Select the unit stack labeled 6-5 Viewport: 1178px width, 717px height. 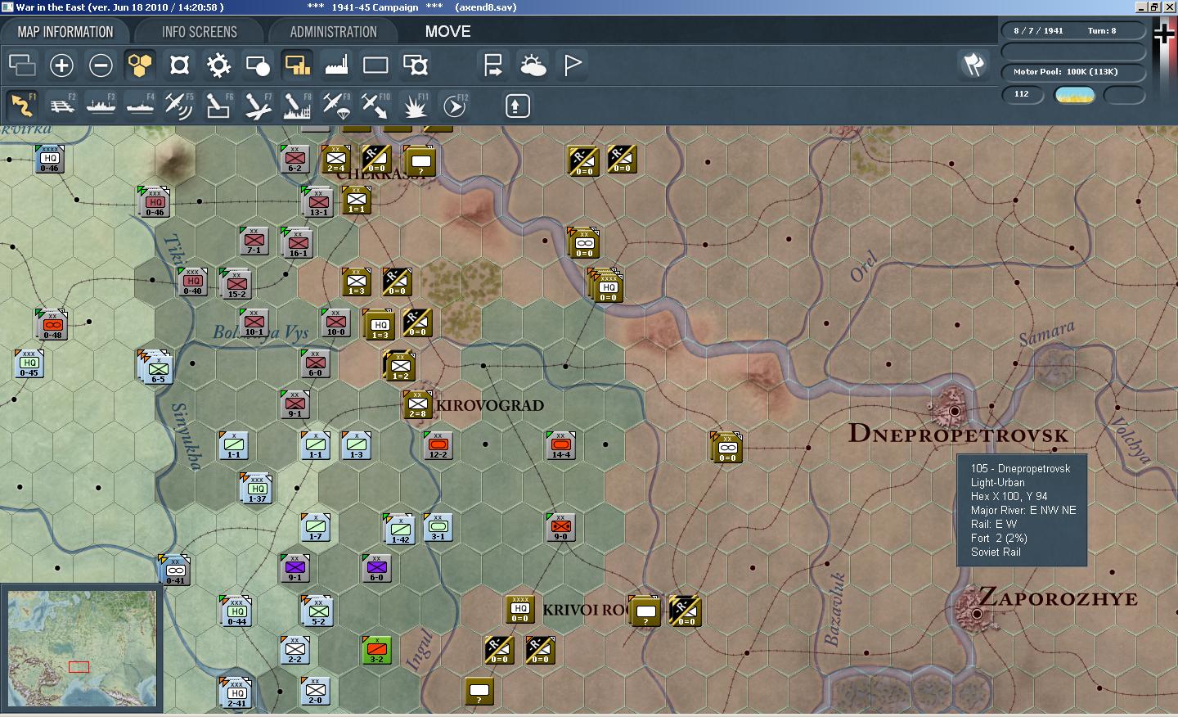point(157,368)
